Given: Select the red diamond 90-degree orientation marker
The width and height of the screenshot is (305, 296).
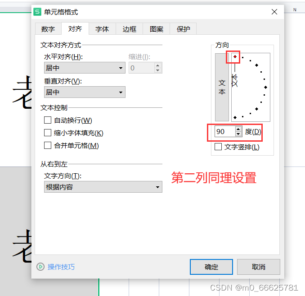Looking at the screenshot, I should [x=235, y=56].
